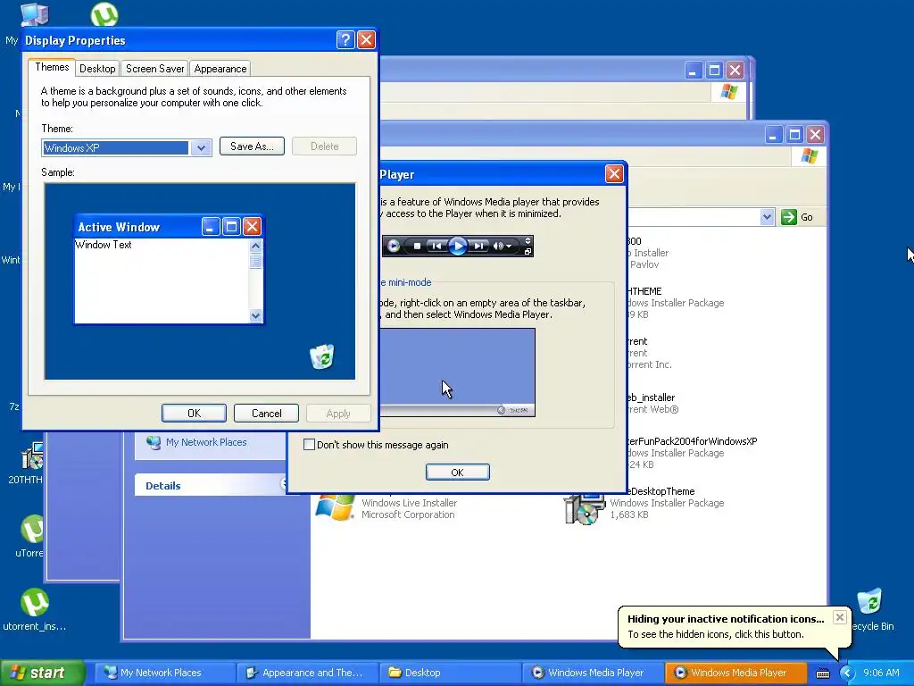914x686 pixels.
Task: Click the volume speaker icon in mini-player
Action: 498,247
